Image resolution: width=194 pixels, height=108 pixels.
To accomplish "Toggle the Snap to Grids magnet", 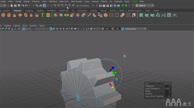I will click(x=55, y=5).
